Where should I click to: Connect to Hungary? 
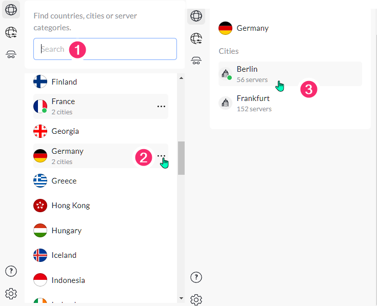coord(67,231)
